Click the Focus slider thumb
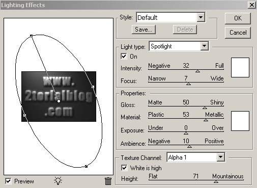The height and width of the screenshot is (188, 257). 188,84
